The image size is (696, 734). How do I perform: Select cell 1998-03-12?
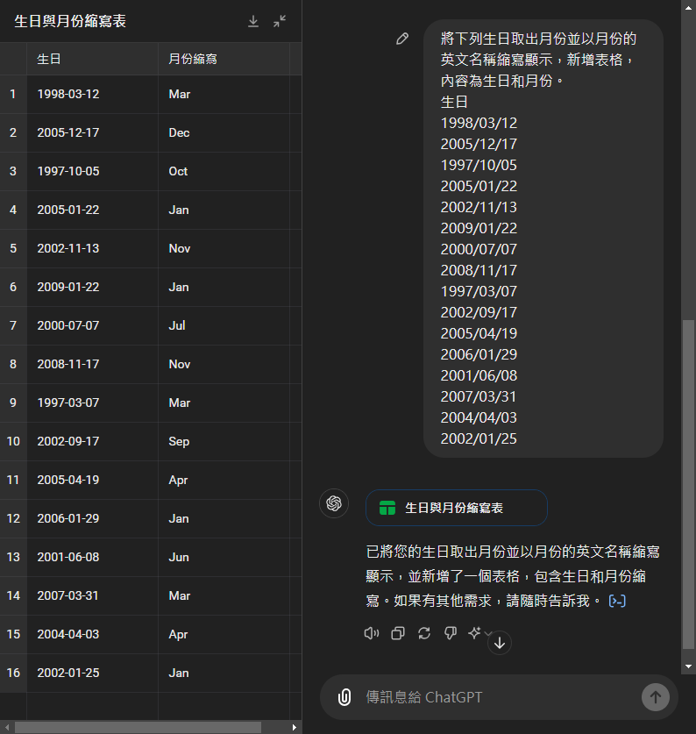point(92,94)
